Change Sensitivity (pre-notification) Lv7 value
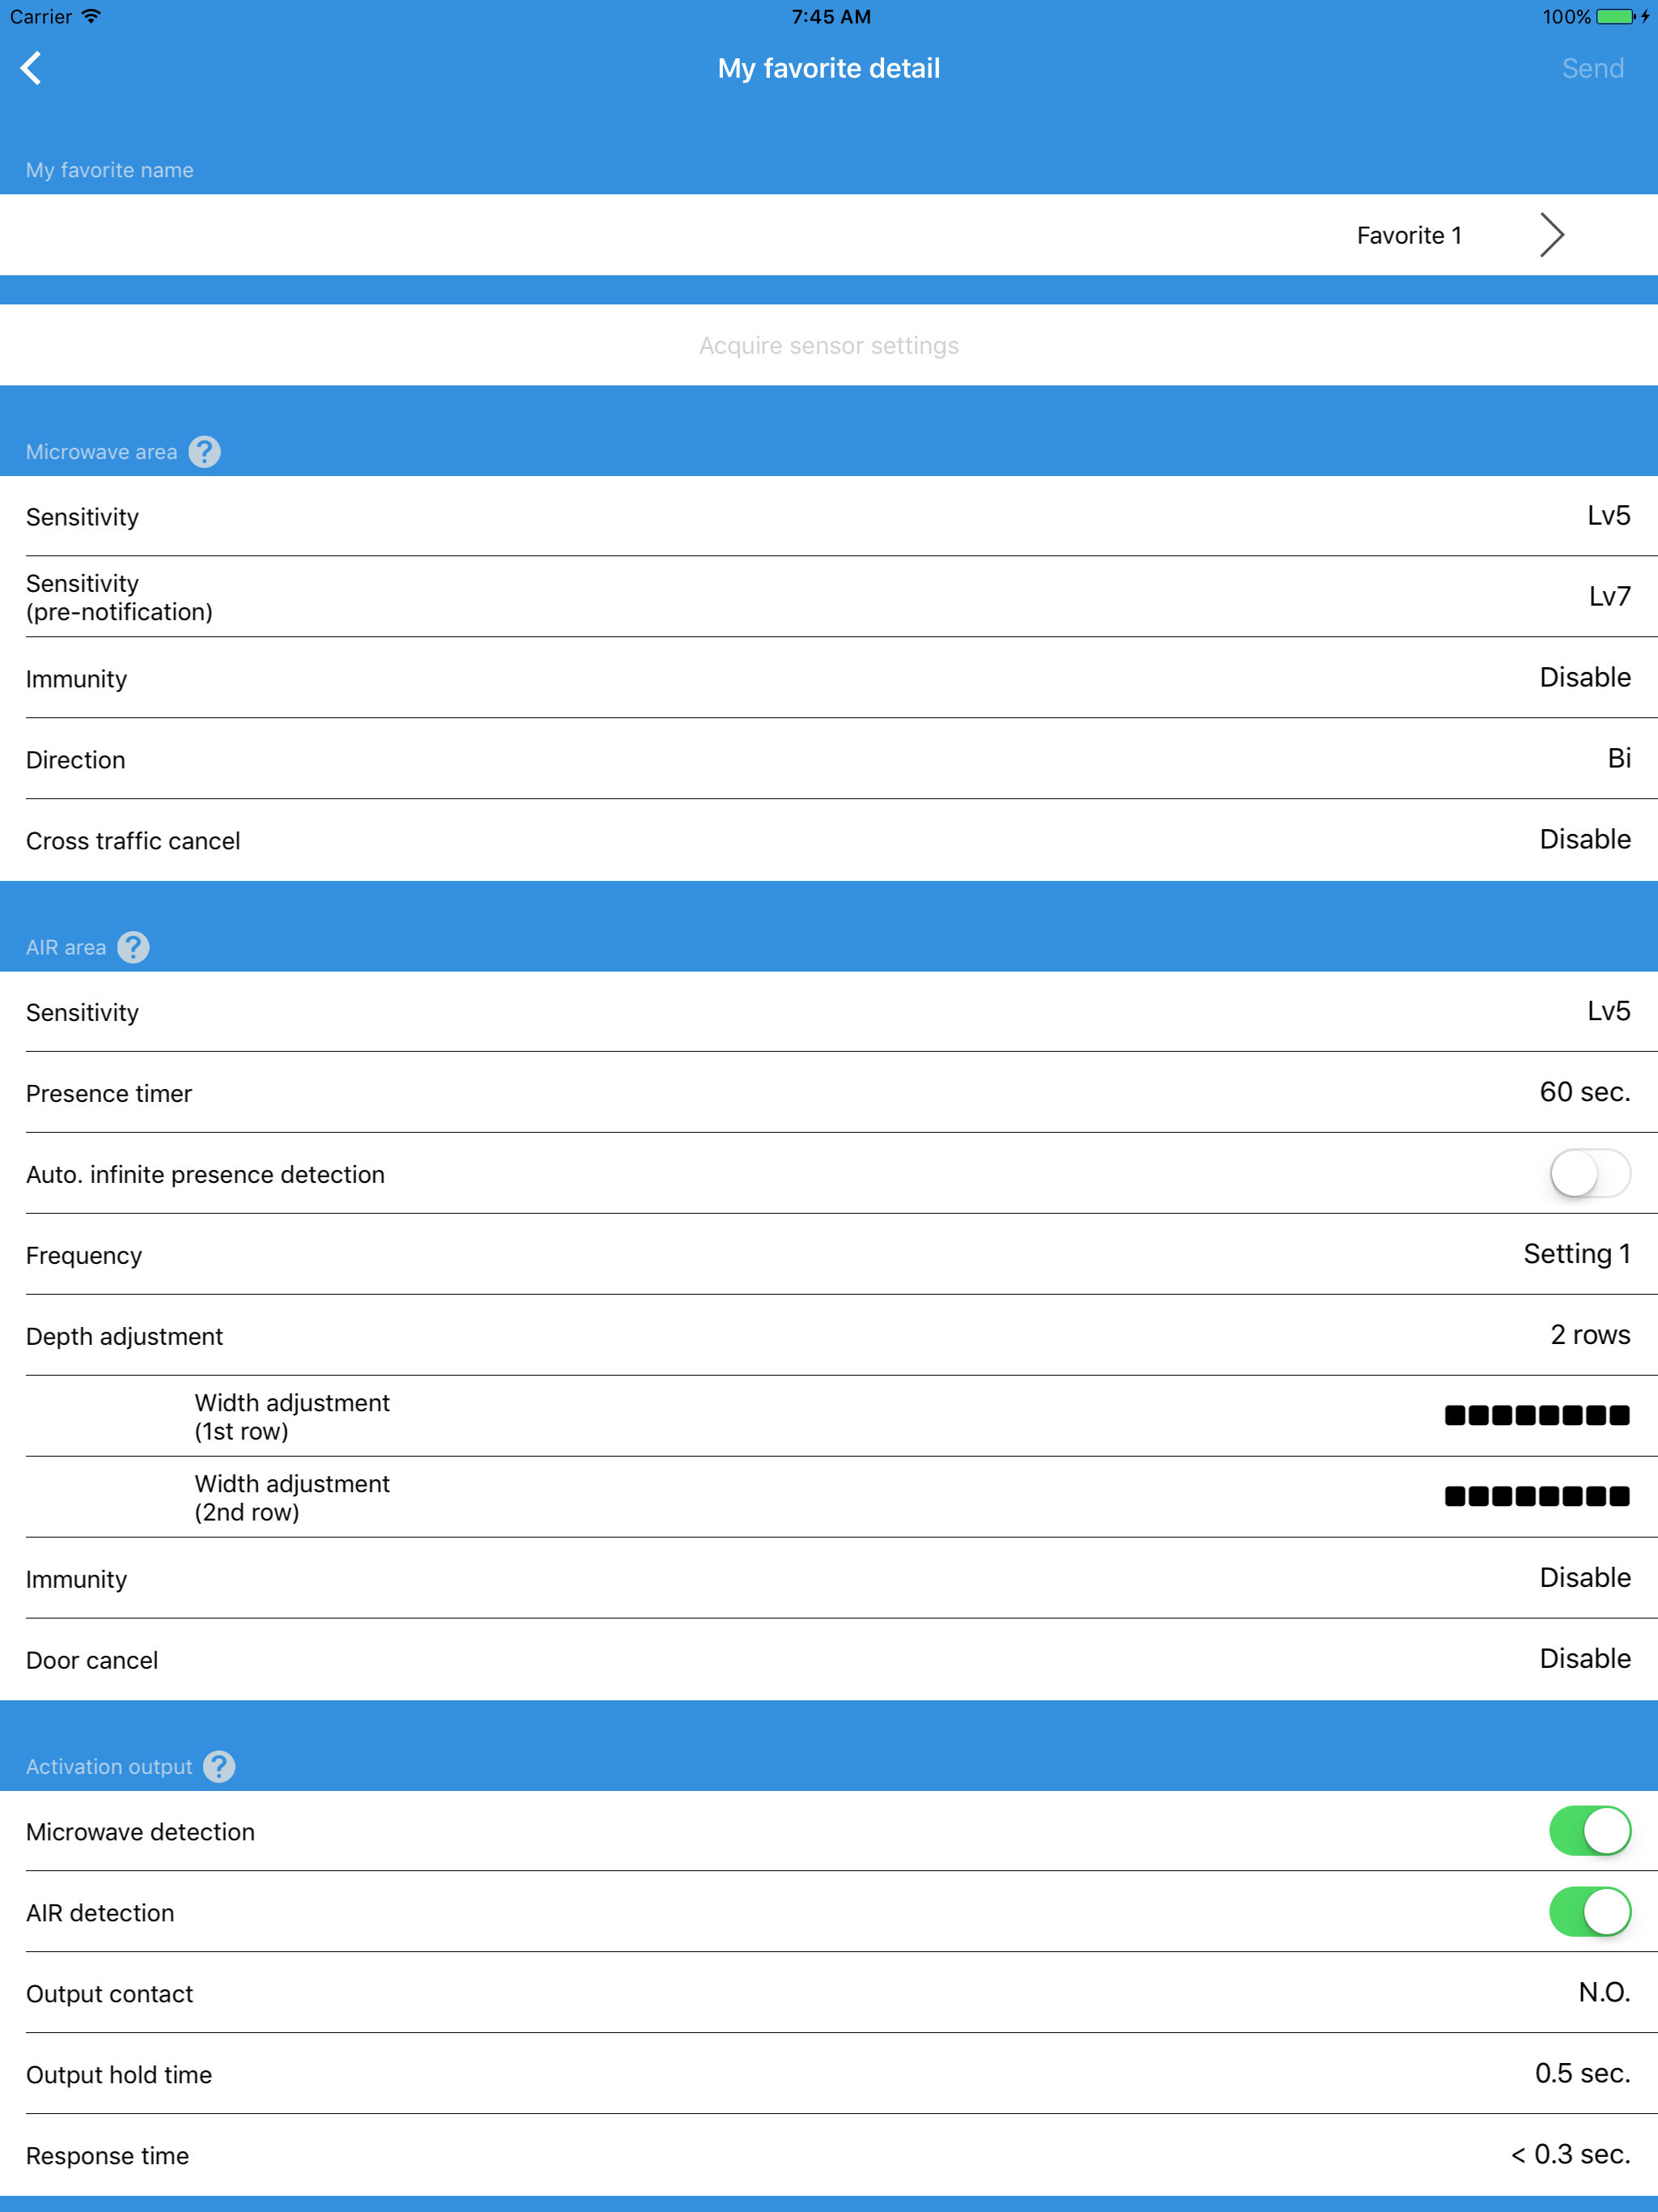Viewport: 1658px width, 2212px height. [x=1610, y=596]
